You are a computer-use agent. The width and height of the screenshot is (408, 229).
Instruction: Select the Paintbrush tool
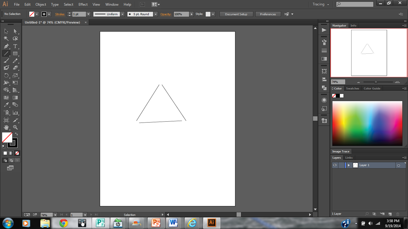coord(6,61)
